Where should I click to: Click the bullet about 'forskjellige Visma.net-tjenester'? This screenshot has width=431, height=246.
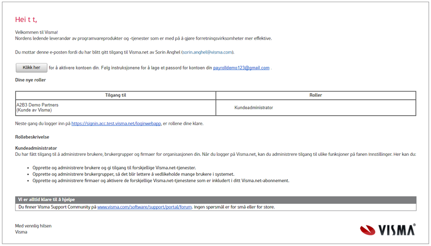tap(114, 167)
